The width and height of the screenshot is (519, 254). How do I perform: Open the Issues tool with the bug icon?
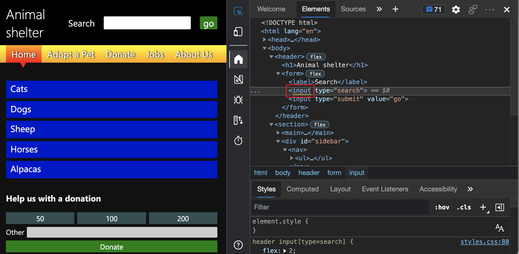238,100
